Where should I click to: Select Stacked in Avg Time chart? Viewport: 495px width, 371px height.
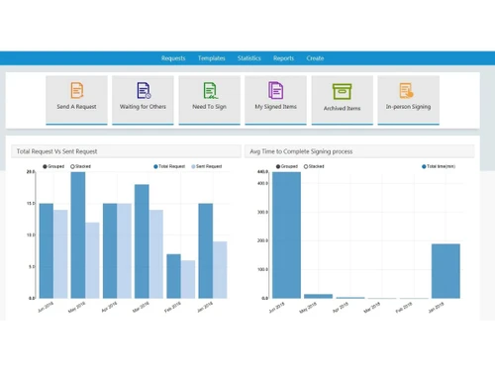314,166
